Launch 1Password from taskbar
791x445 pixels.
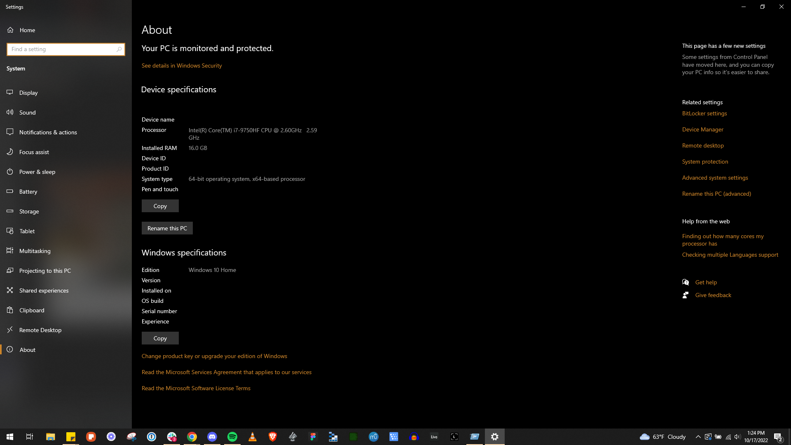coord(152,437)
